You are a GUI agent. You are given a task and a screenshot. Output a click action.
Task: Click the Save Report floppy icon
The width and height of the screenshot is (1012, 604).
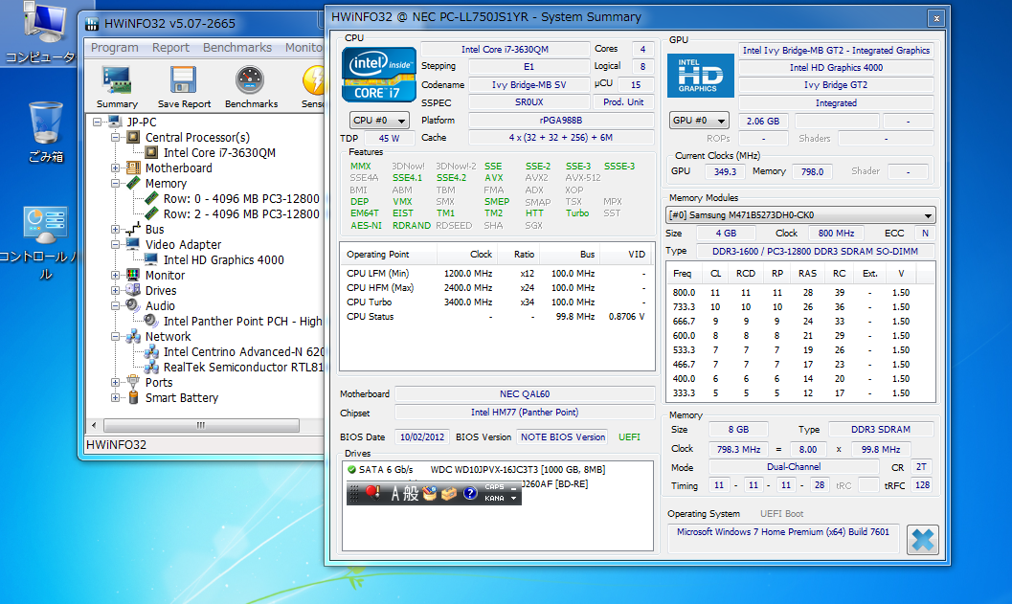(183, 81)
